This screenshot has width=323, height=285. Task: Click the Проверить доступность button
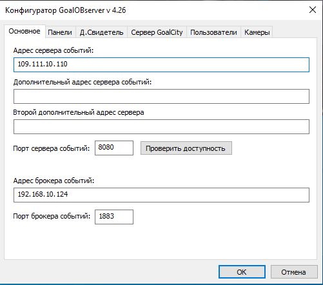coord(186,148)
